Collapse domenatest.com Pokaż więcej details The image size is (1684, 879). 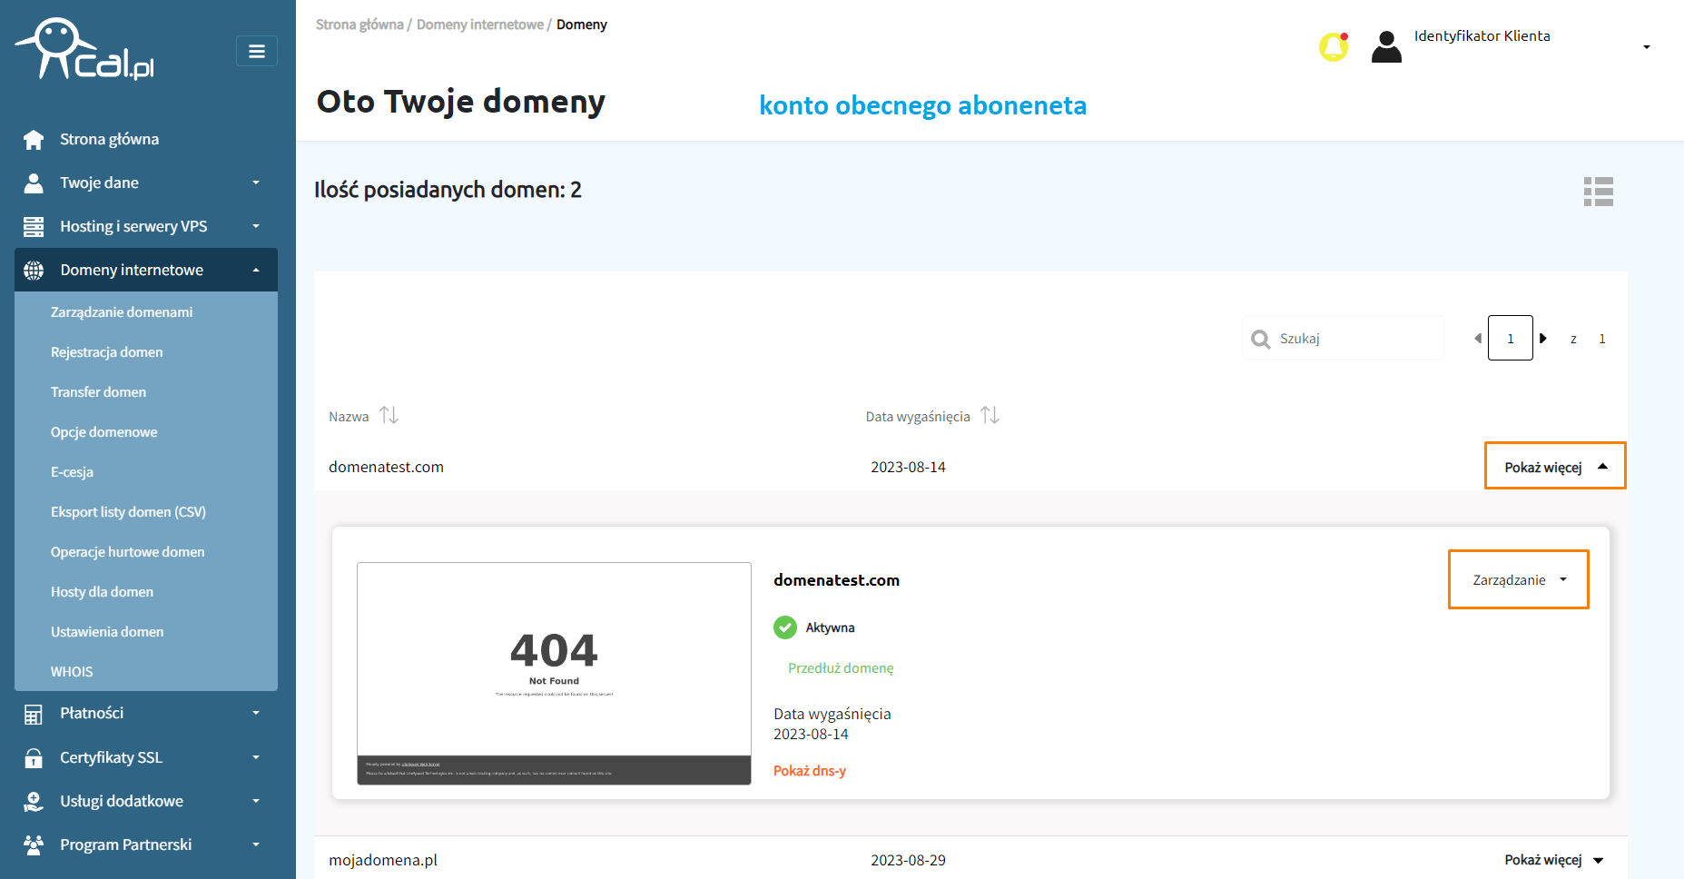click(x=1554, y=467)
